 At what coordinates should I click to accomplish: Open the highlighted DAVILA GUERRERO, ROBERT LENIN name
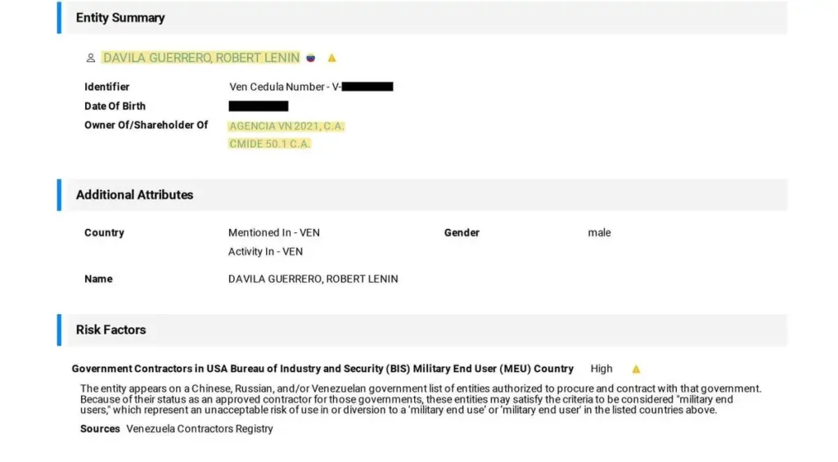[x=201, y=58]
